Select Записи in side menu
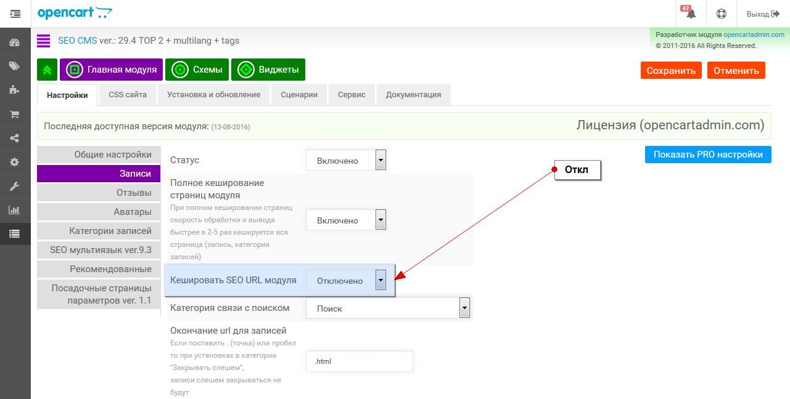The width and height of the screenshot is (790, 399). (x=99, y=174)
